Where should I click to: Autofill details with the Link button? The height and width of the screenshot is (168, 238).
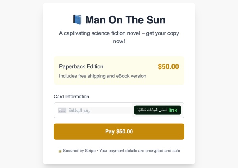click(x=157, y=110)
